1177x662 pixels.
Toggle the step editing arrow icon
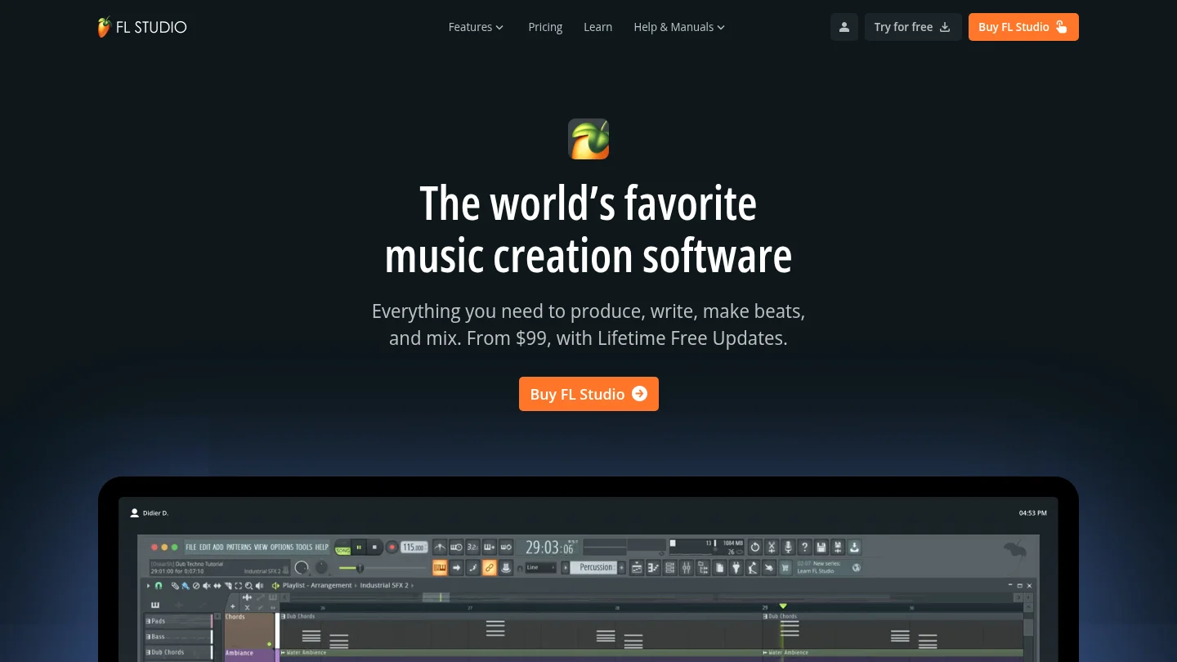[x=456, y=567]
